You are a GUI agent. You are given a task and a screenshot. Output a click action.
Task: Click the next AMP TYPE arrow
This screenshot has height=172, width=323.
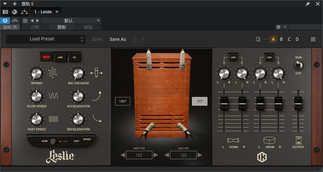coord(156,155)
